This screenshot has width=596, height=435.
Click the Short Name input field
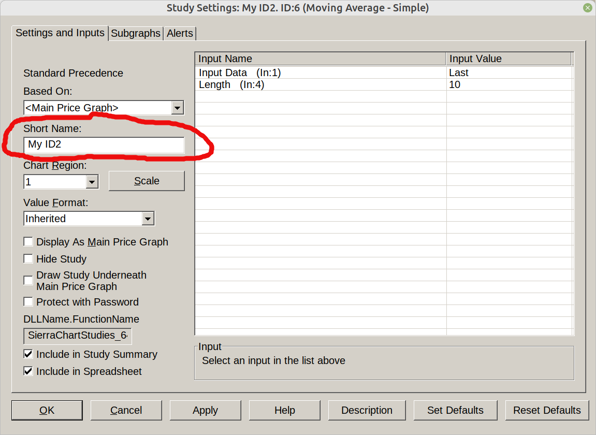[x=104, y=144]
